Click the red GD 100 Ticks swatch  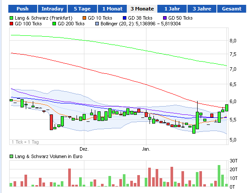[11, 24]
